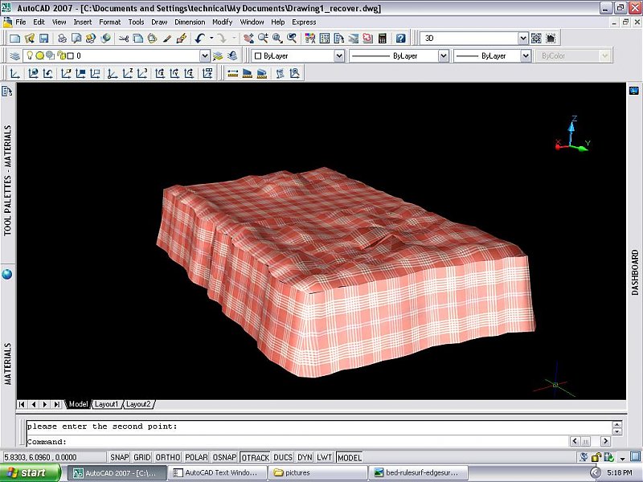Open the QuickCalc calculator icon
Viewport: 643px width, 482px height.
tap(383, 38)
